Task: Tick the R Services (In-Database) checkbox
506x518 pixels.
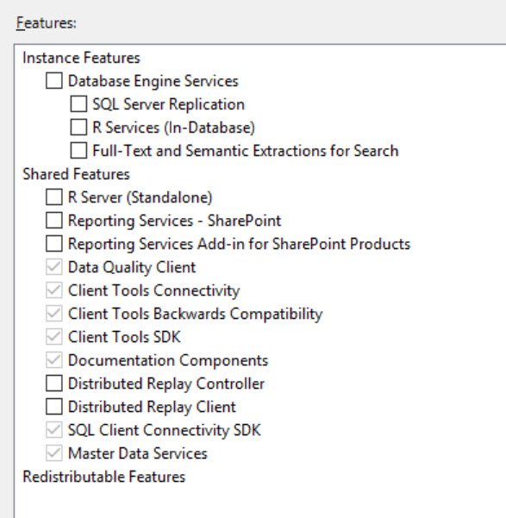Action: coord(78,128)
